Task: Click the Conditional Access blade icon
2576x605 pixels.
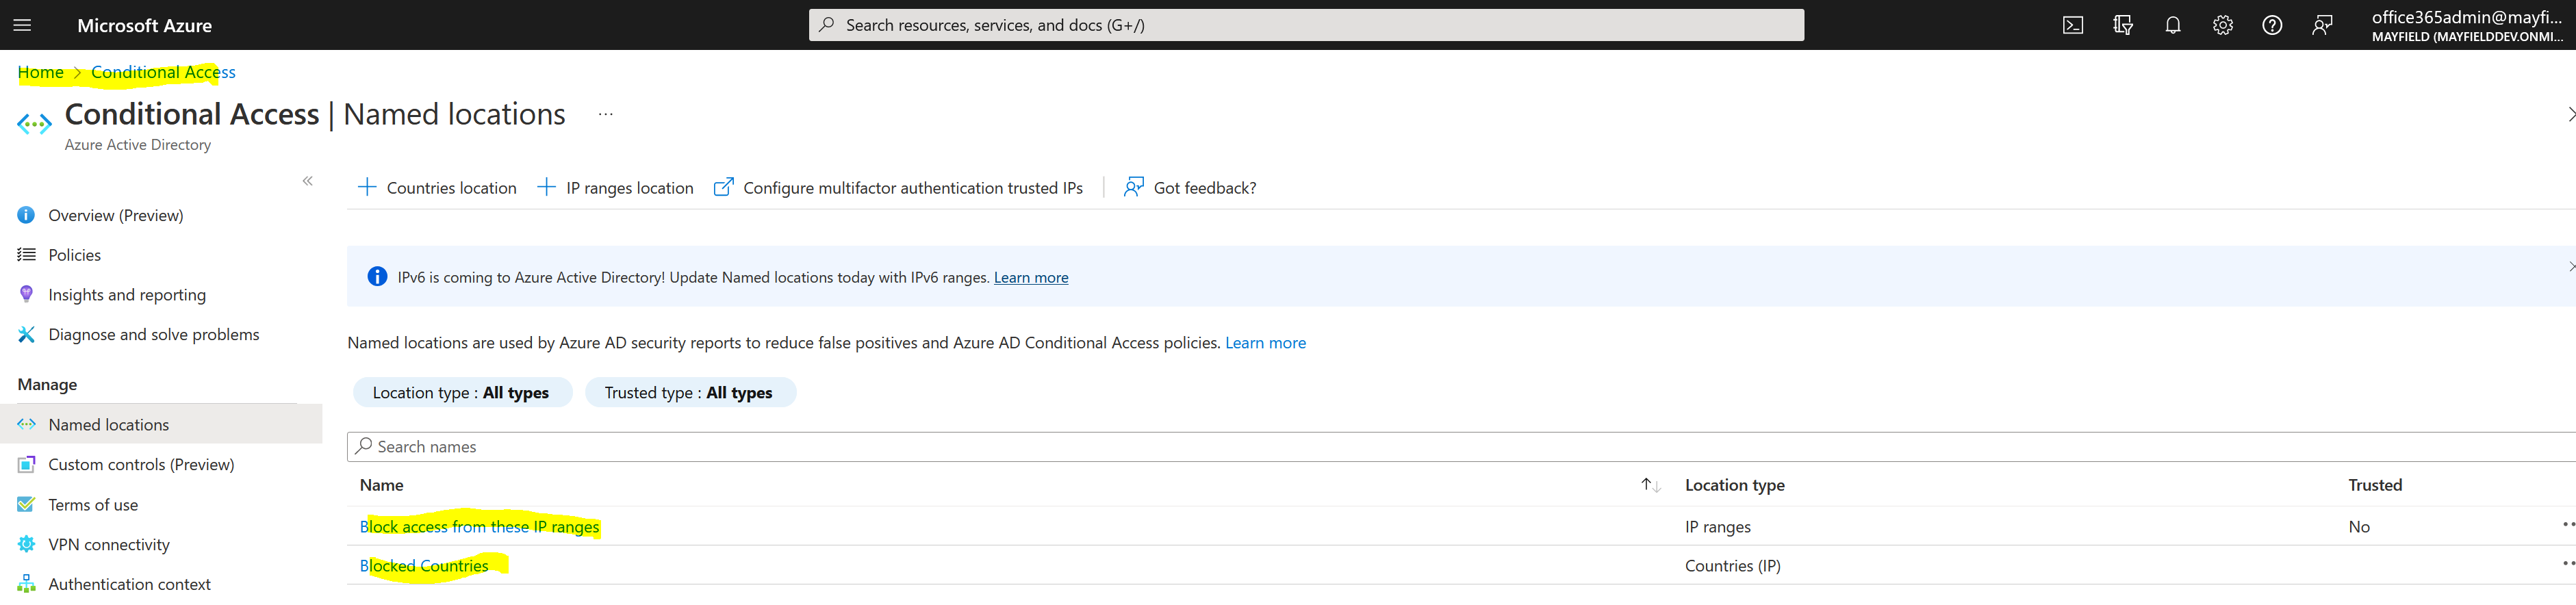Action: [x=34, y=124]
